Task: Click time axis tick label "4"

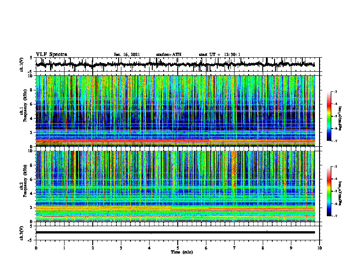Action: pos(150,248)
